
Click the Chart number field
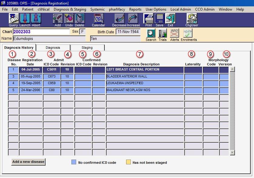41,31
